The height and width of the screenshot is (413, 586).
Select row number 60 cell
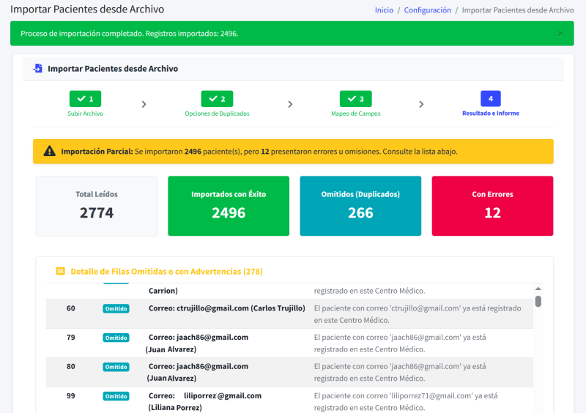[x=70, y=308]
